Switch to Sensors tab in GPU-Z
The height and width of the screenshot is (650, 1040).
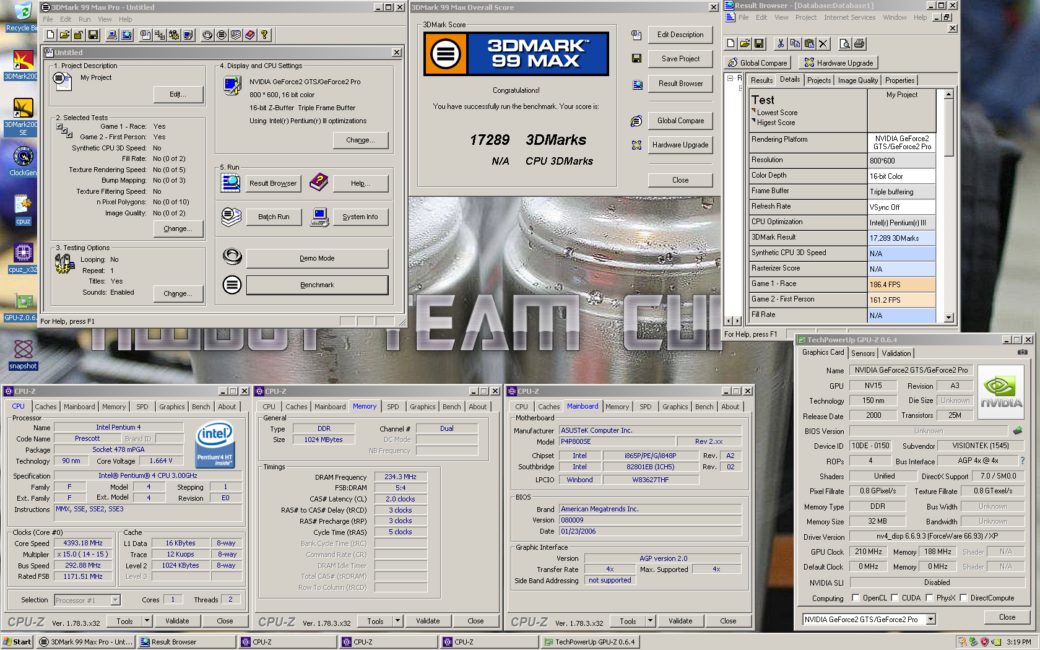tap(863, 353)
